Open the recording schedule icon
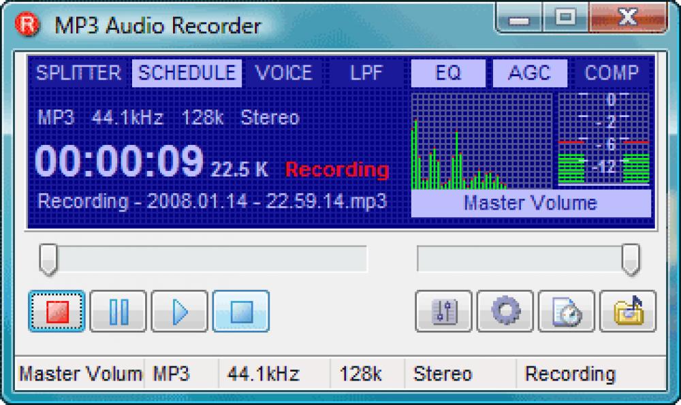Viewport: 681px width, 405px height. pos(565,312)
